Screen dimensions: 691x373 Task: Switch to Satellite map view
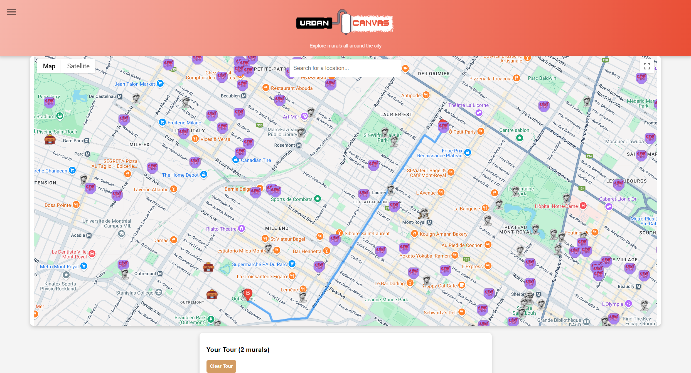coord(78,66)
